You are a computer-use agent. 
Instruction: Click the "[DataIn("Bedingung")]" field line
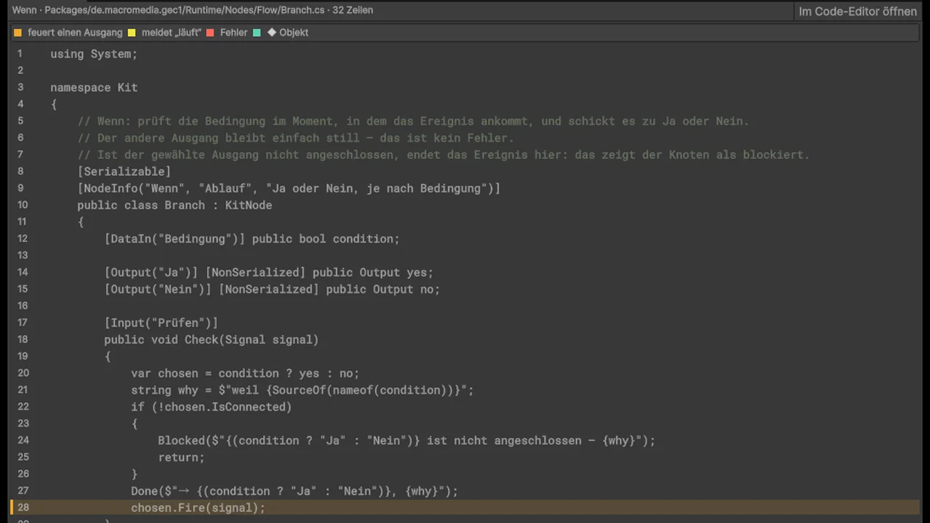(x=252, y=238)
